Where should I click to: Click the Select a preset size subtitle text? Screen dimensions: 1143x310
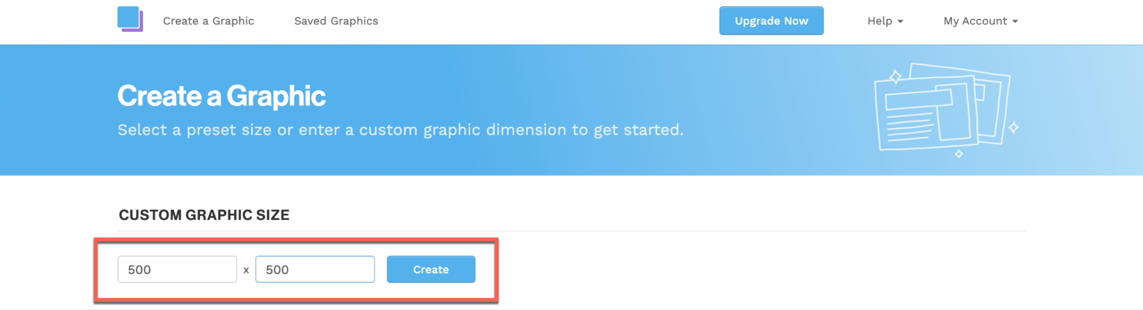click(400, 130)
